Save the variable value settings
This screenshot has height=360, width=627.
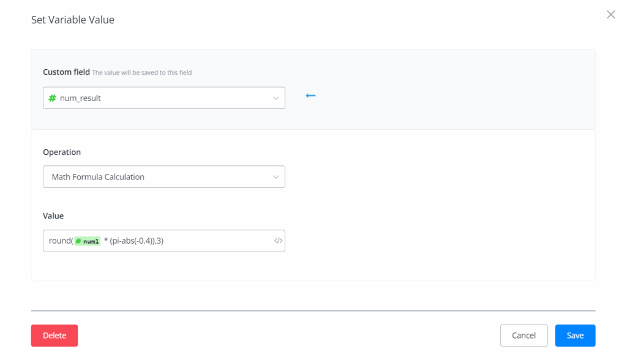coord(575,336)
